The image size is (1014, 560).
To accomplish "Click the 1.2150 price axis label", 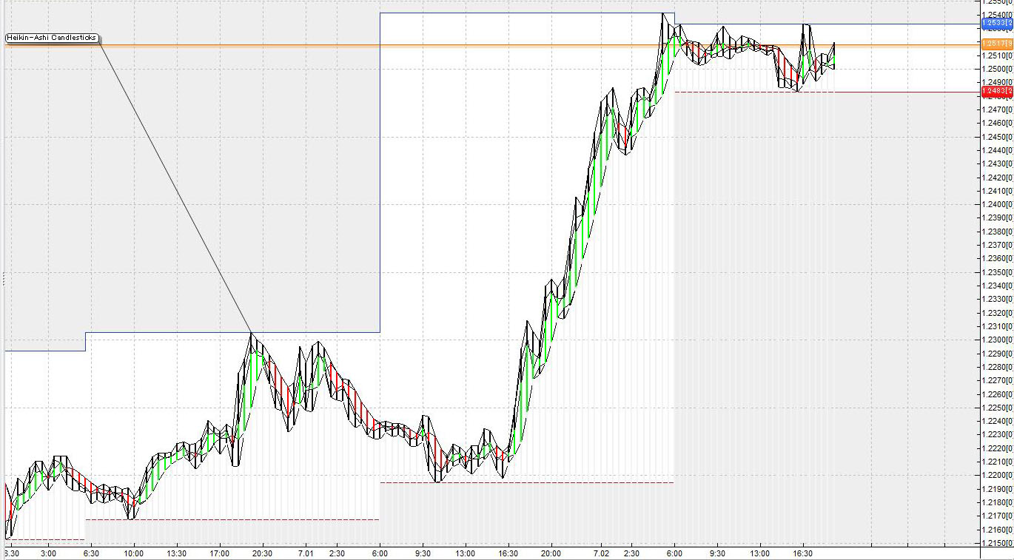I will click(997, 543).
